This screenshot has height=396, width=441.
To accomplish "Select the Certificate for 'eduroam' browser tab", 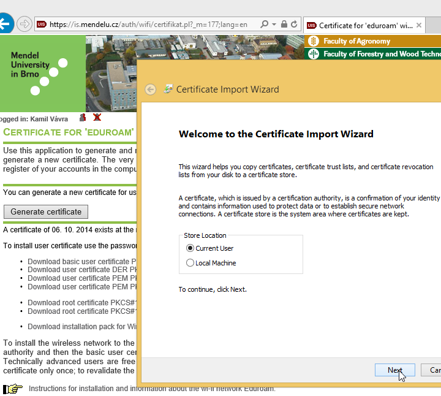I will click(364, 26).
